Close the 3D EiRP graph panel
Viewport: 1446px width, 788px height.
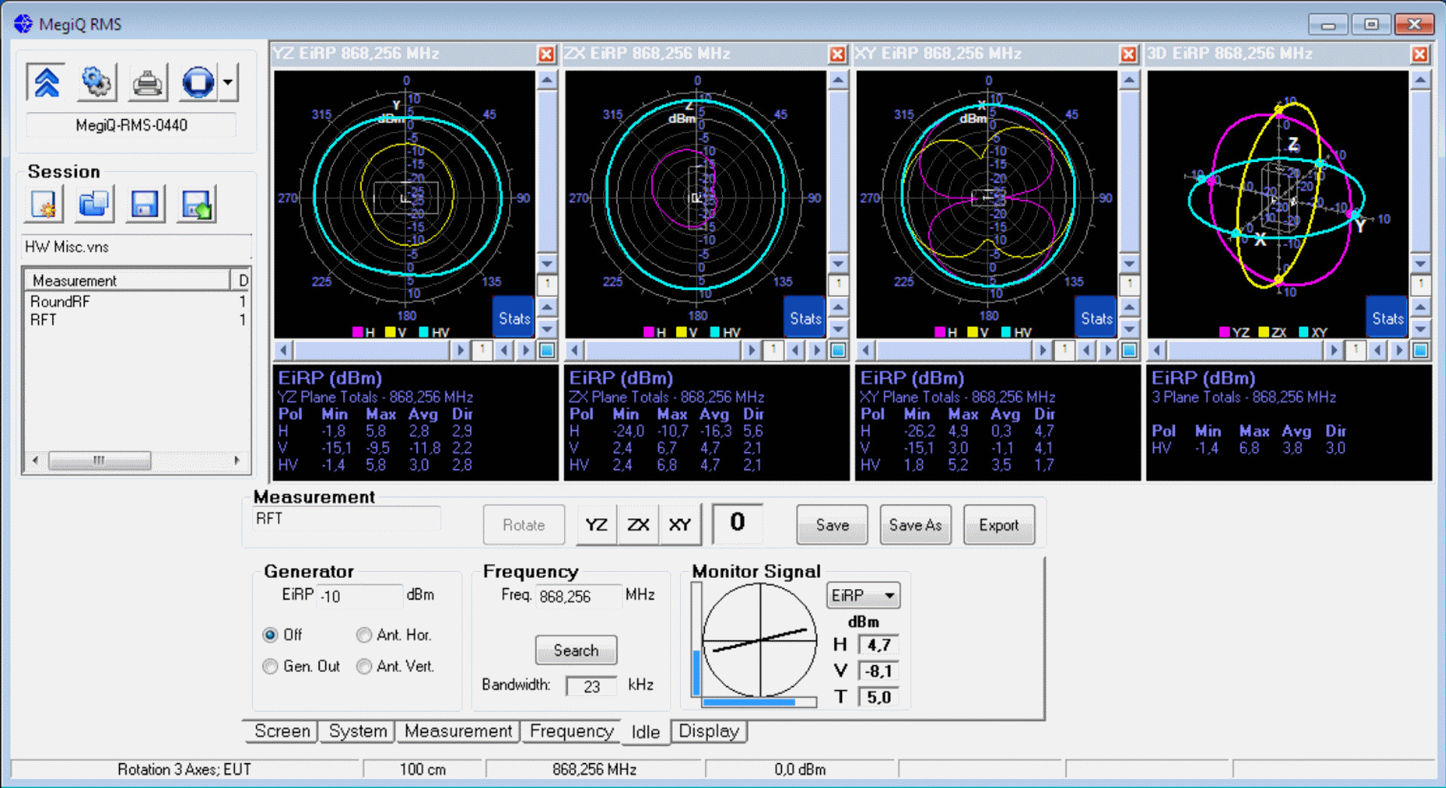[x=1420, y=54]
